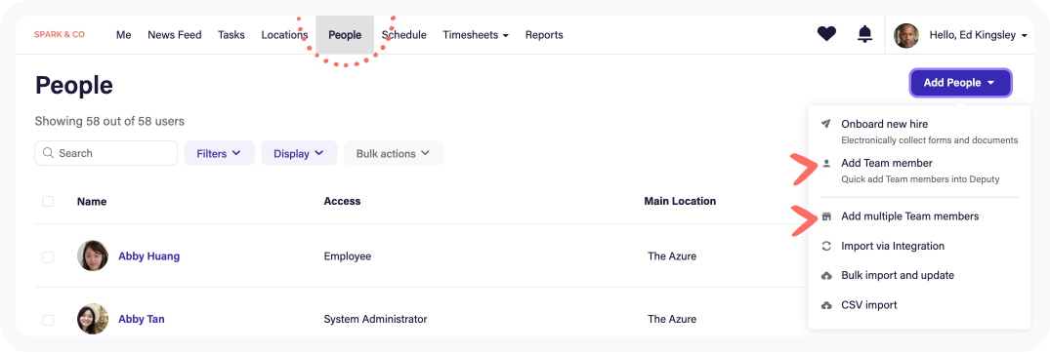1050x352 pixels.
Task: Click Abby Tan's profile photo thumbnail
Action: click(93, 319)
